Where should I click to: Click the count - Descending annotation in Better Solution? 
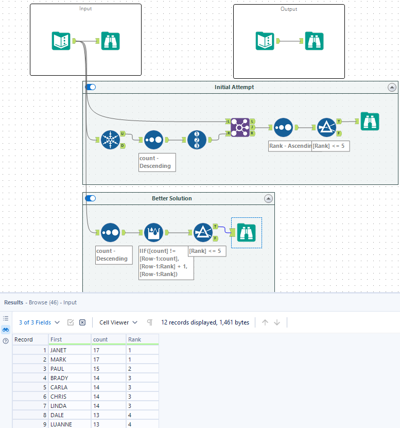pos(114,254)
